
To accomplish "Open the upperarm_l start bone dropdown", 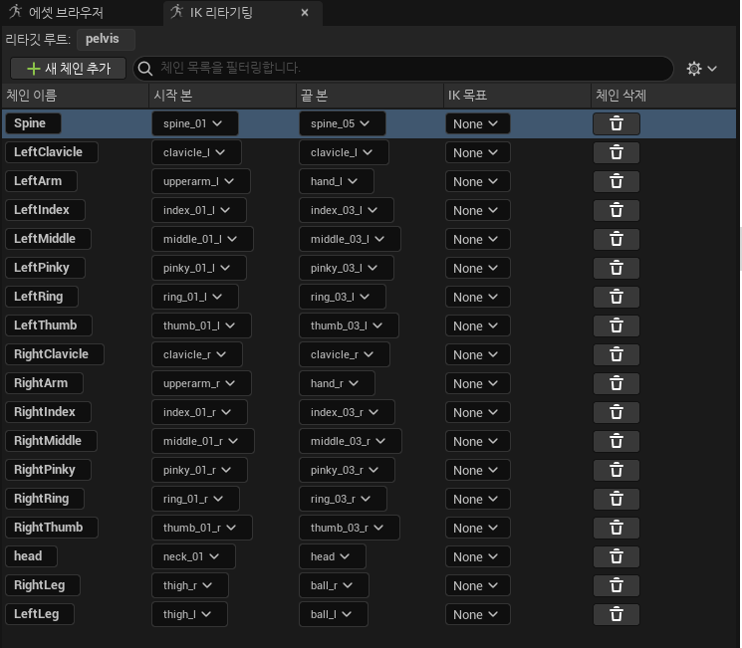I will click(200, 181).
